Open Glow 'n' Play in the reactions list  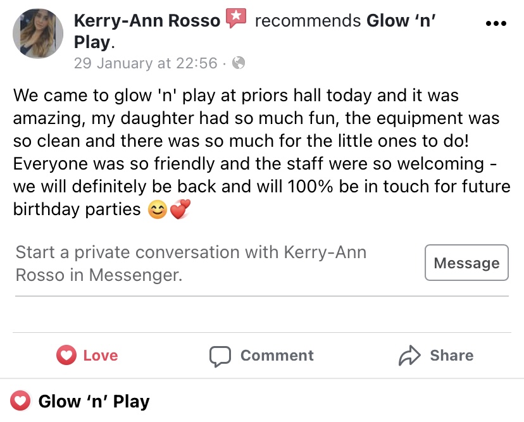coord(94,401)
